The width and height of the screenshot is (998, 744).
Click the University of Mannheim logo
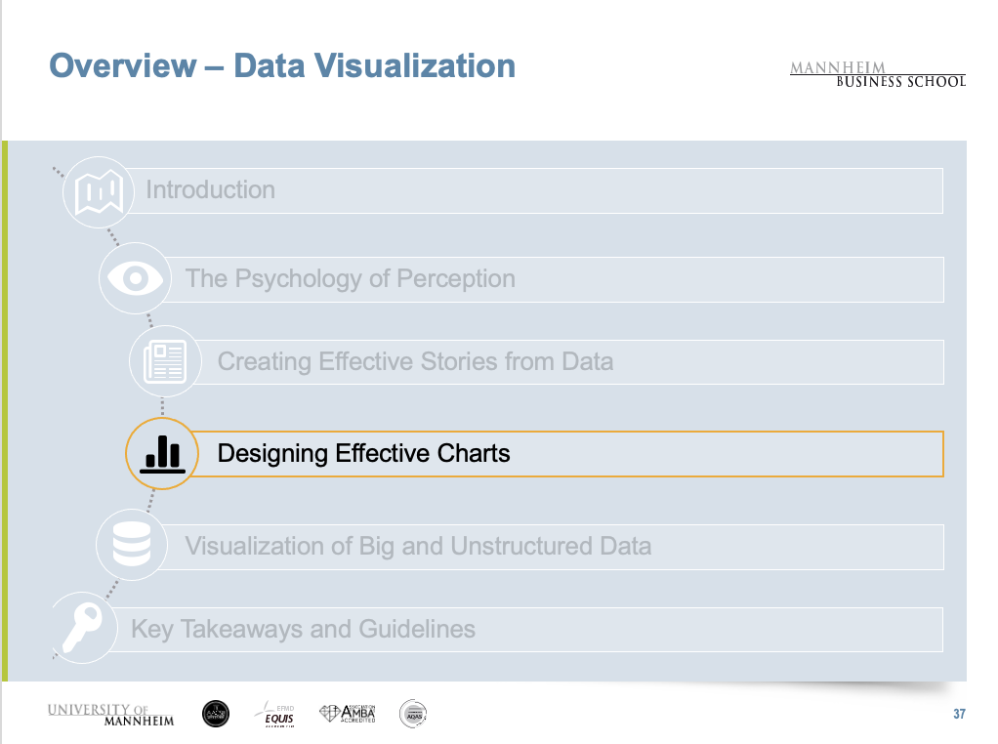pos(110,715)
